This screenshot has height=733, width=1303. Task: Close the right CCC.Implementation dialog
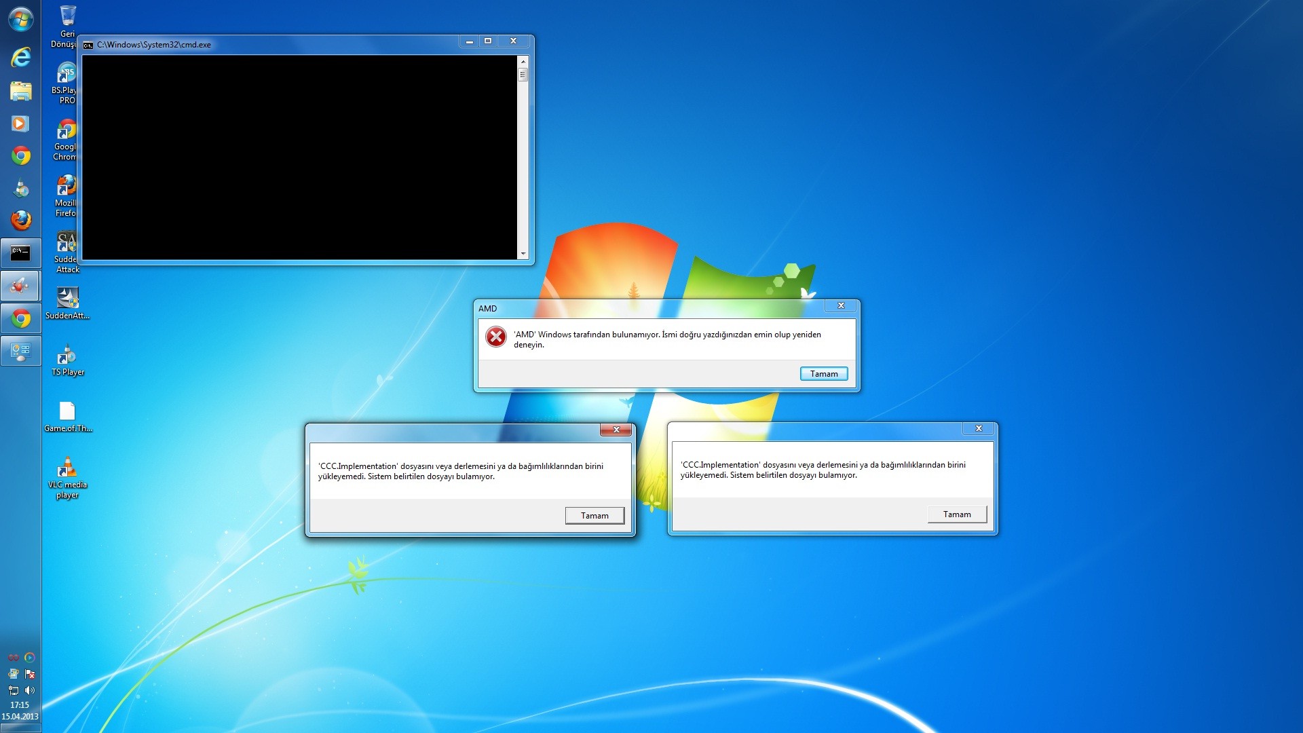(x=979, y=428)
